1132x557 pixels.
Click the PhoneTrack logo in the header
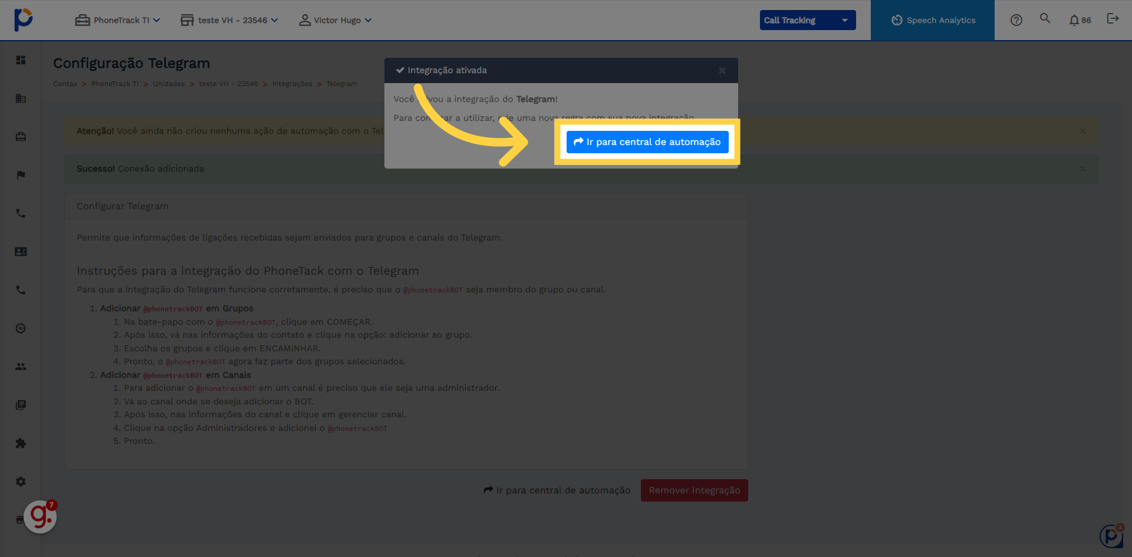pyautogui.click(x=23, y=19)
